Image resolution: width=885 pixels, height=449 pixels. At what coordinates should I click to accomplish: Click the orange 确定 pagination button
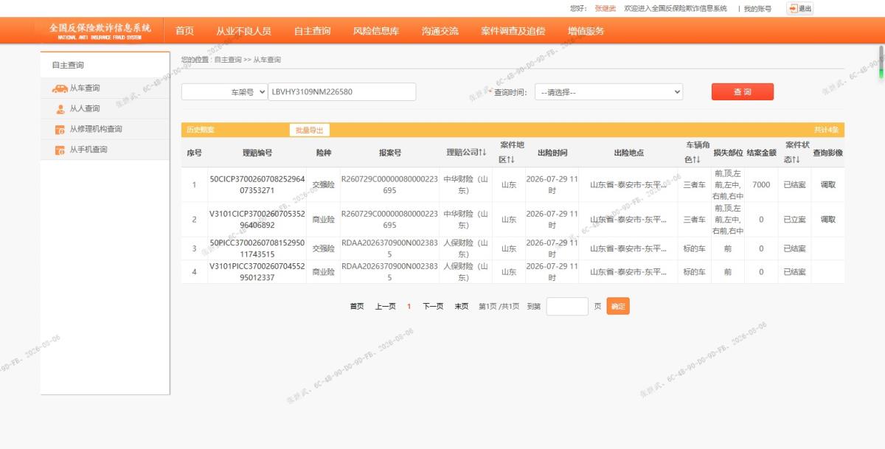click(618, 307)
